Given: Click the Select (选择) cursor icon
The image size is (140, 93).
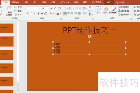Looking at the screenshot, I should [x=135, y=14].
